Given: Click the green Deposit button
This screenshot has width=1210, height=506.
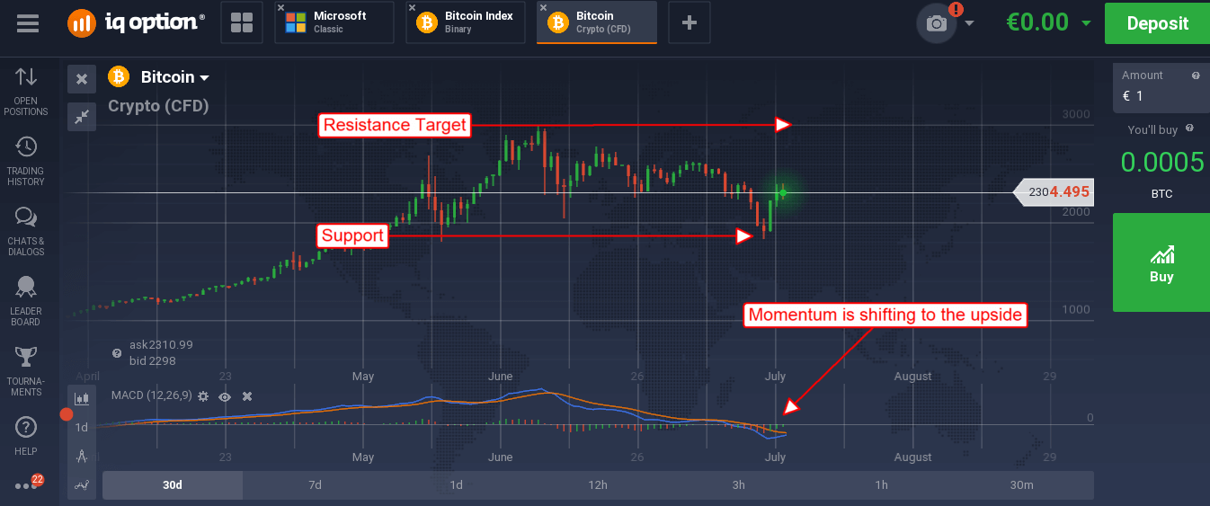Looking at the screenshot, I should (1158, 22).
